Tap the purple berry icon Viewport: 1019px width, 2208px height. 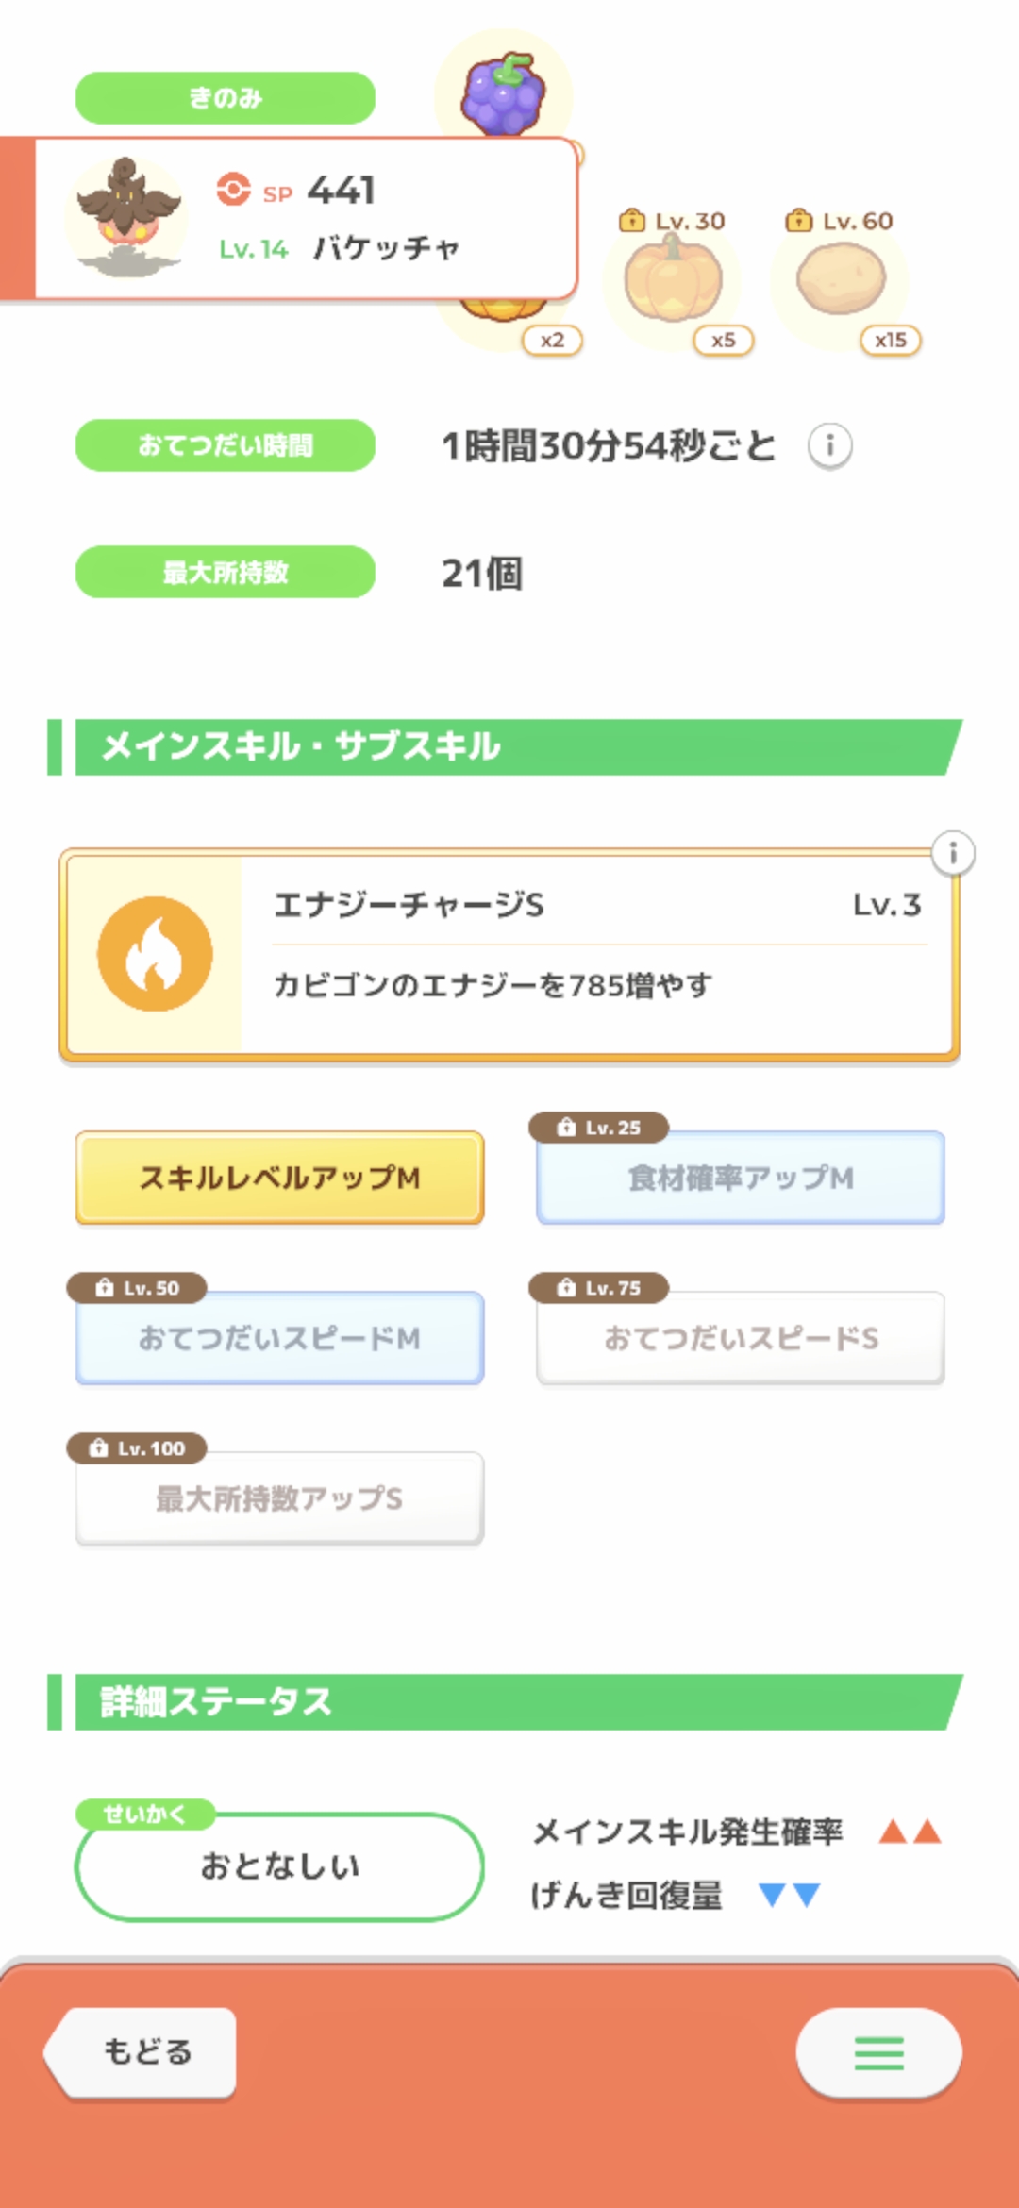[504, 92]
